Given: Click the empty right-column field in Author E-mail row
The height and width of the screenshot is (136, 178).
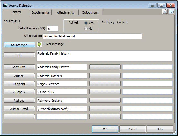Looking at the screenshot, I should 148,109.
